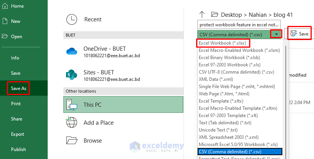This screenshot has width=314, height=159.
Task: Select Microsoft Excel 5.0/95 Workbook
Action: (x=238, y=145)
